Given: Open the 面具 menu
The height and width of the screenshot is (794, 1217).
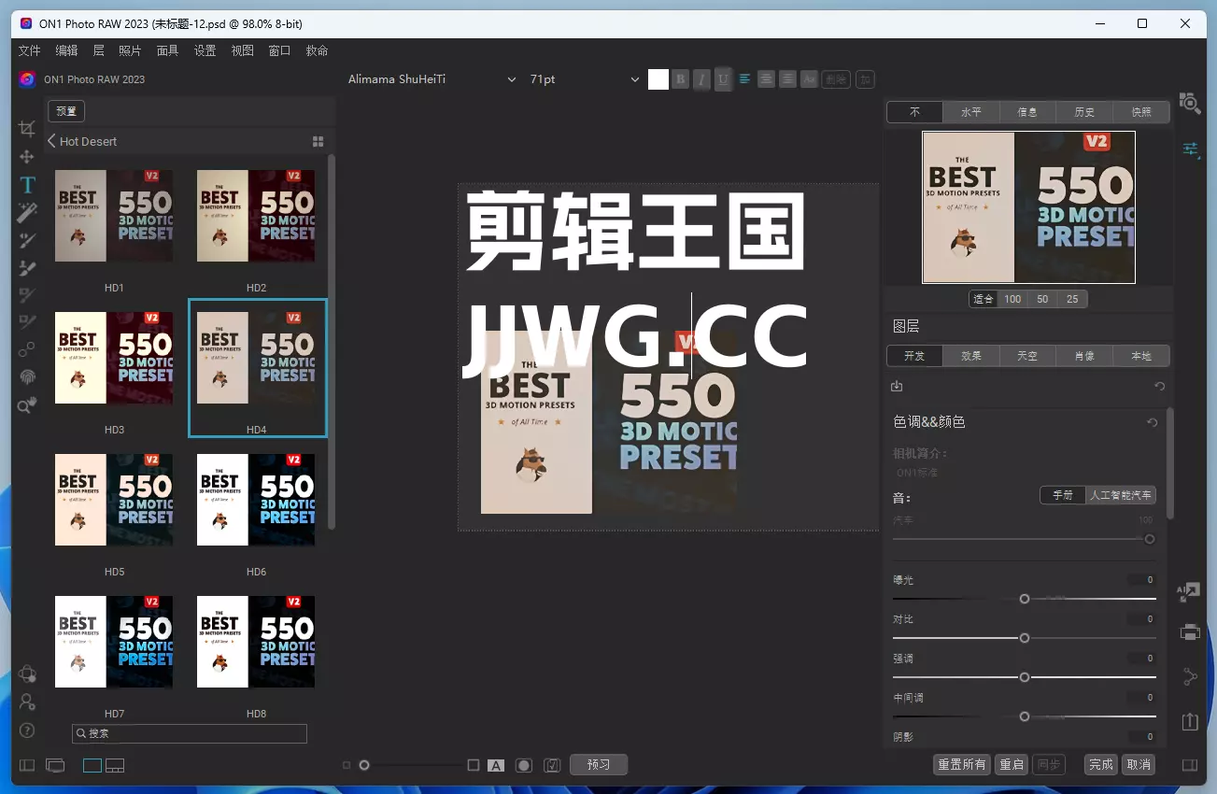Looking at the screenshot, I should pos(167,50).
